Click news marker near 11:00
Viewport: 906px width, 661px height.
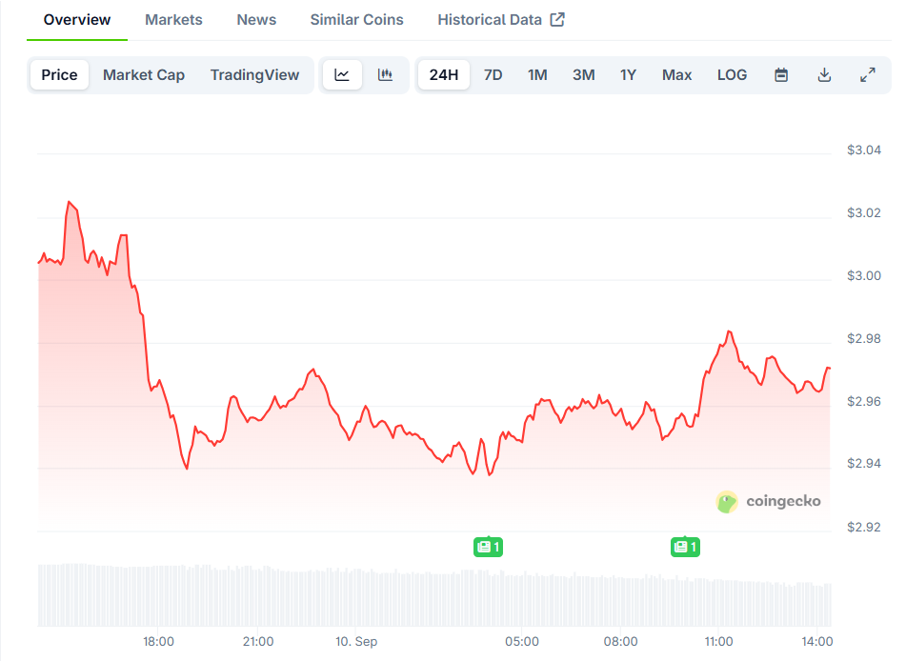click(x=685, y=547)
